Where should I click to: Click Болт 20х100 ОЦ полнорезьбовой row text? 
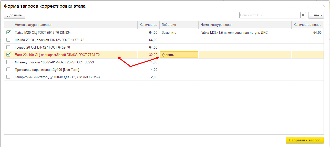tap(57, 55)
